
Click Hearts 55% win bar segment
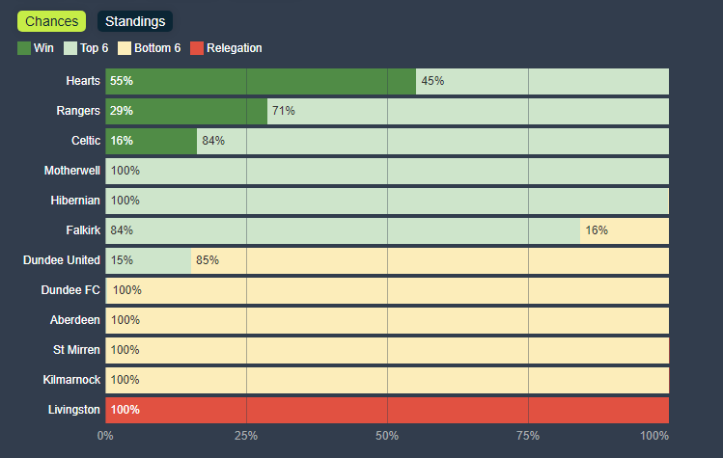click(261, 81)
